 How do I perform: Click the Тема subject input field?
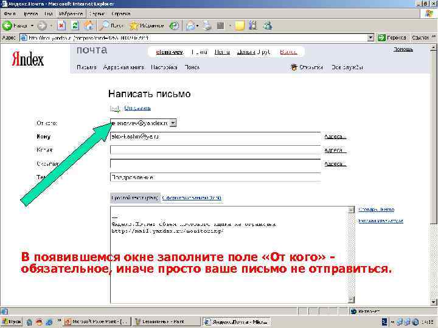click(x=215, y=177)
